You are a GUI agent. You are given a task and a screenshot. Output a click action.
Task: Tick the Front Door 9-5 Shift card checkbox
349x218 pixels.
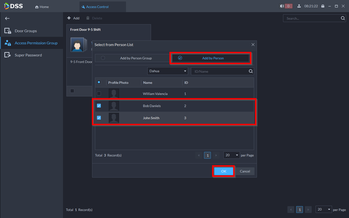(x=72, y=91)
